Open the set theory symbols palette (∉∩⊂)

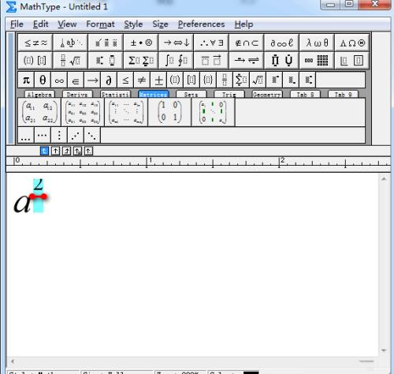pos(247,43)
